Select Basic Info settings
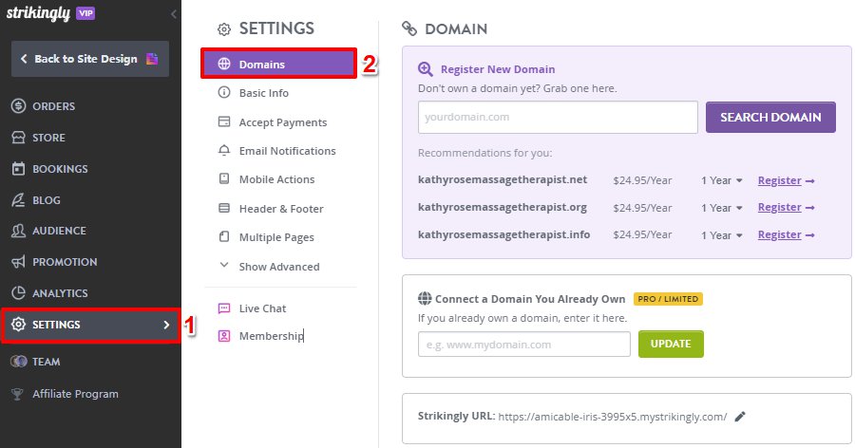855x448 pixels. (264, 93)
